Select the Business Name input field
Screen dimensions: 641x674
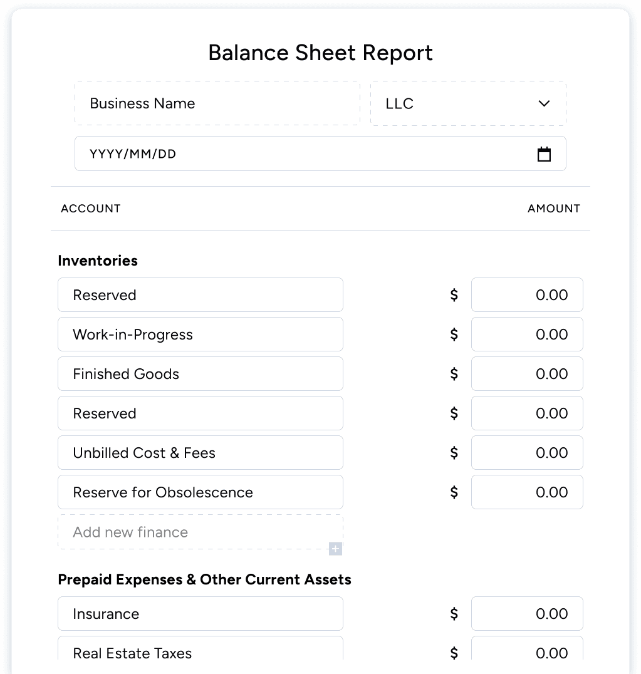[x=217, y=103]
